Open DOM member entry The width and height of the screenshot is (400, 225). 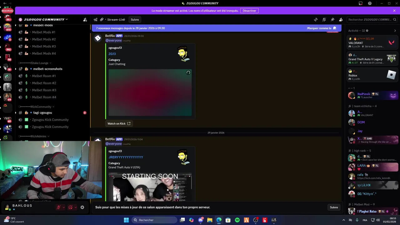[373, 122]
